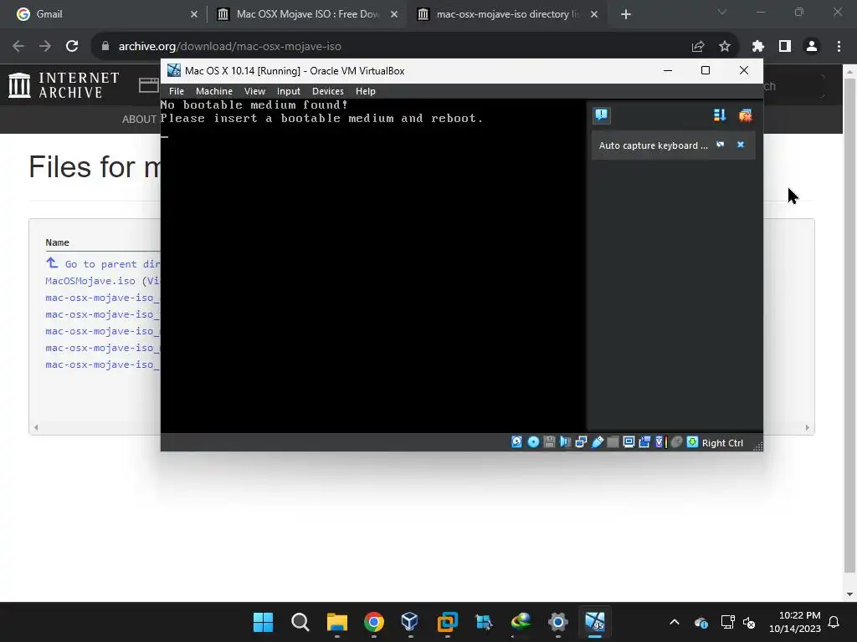Switch to Mac OSX Mojave ISO tab

(x=307, y=14)
